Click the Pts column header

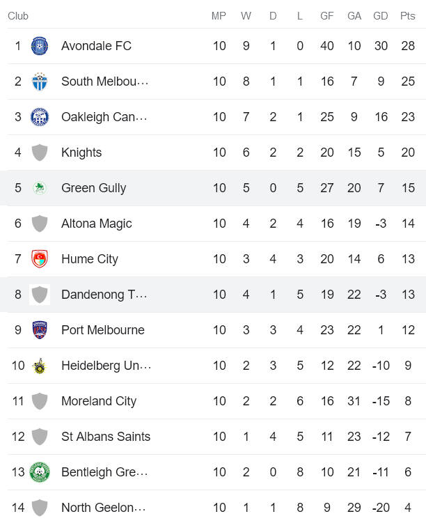[x=408, y=16]
